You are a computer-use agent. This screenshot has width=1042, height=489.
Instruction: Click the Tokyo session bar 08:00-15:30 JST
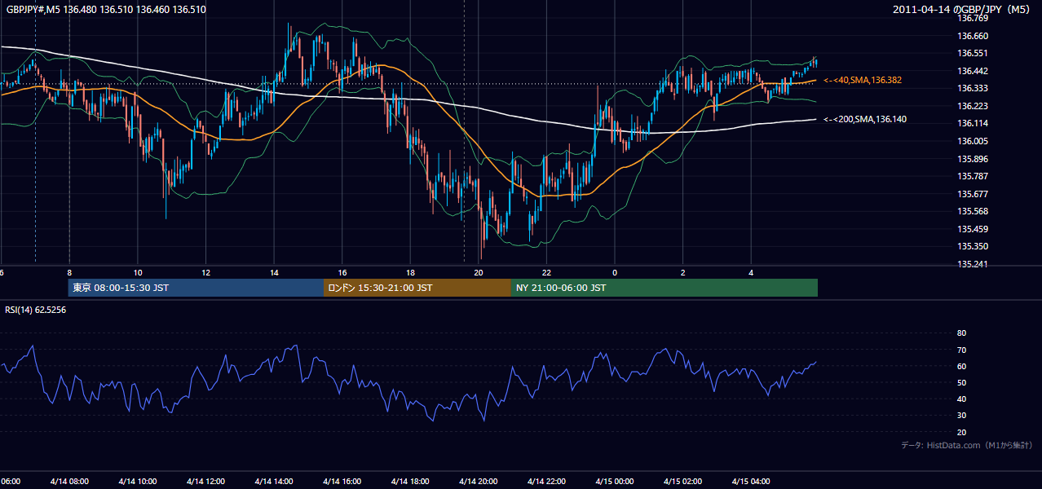click(x=196, y=288)
